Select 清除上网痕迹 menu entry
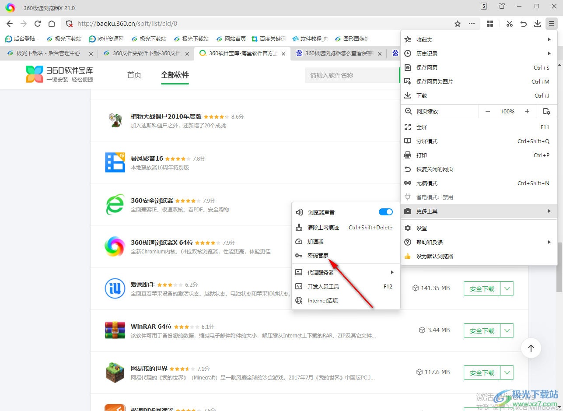Image resolution: width=563 pixels, height=411 pixels. tap(346, 228)
